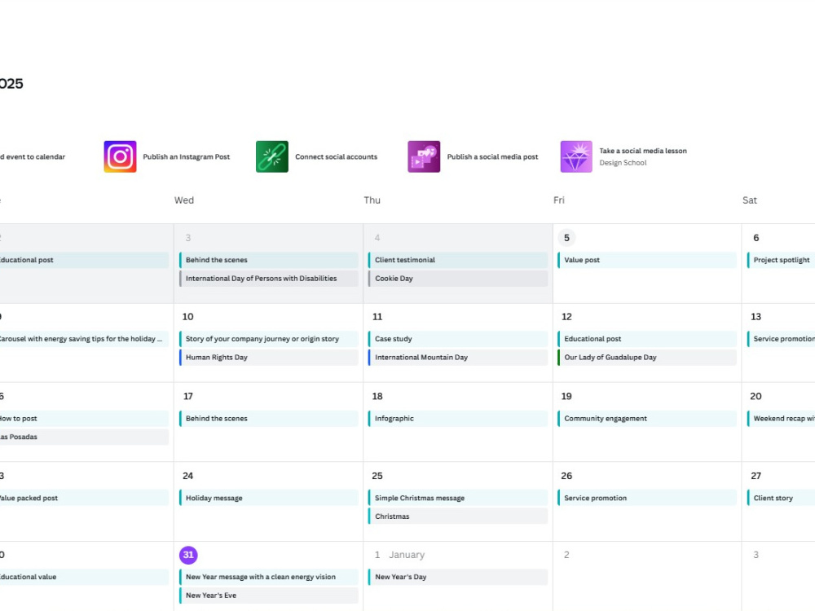
Task: Click the Wed column header
Action: tap(184, 200)
